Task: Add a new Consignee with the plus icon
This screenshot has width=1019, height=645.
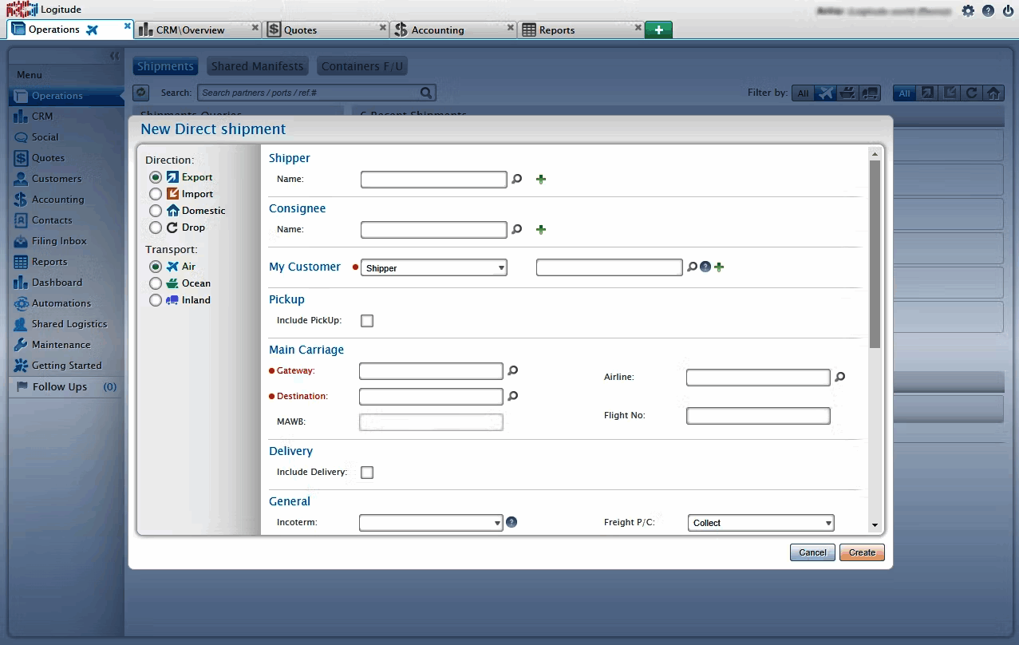Action: 541,229
